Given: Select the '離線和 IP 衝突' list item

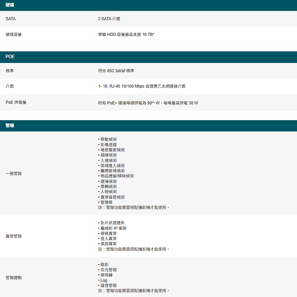Looking at the screenshot, I should [x=113, y=228].
